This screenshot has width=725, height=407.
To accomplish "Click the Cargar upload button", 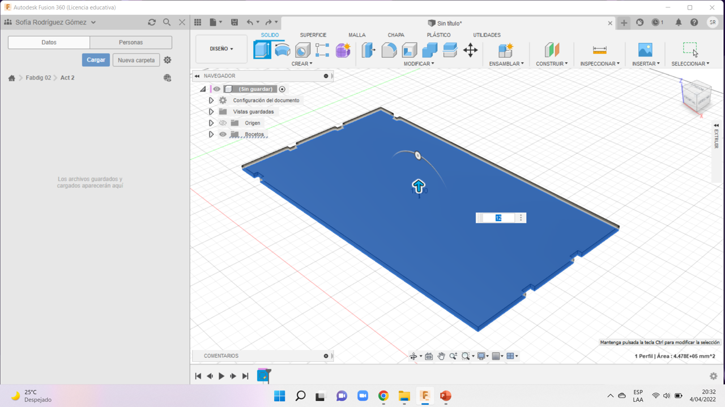I will click(x=96, y=59).
